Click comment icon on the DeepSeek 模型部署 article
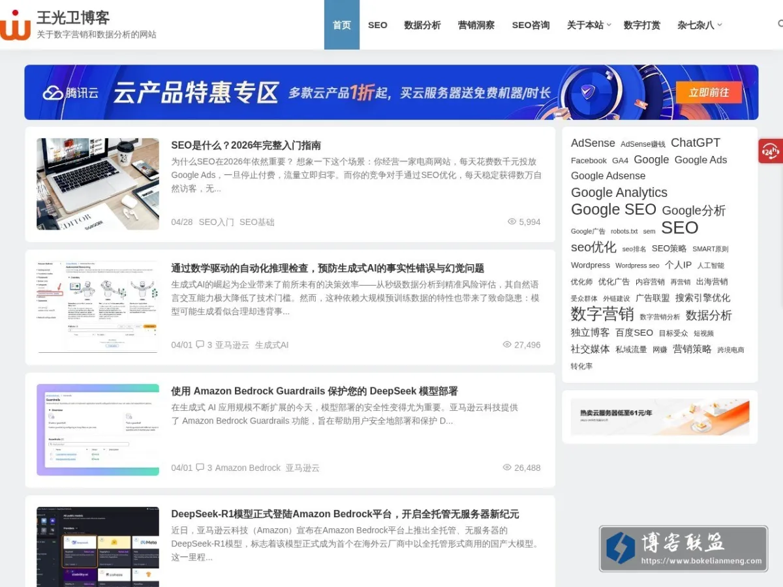 pyautogui.click(x=200, y=468)
